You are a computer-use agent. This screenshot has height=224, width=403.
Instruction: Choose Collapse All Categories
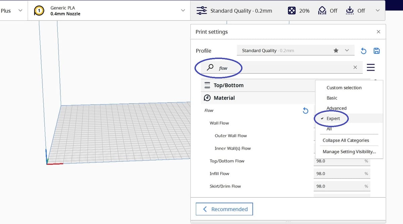[x=346, y=140]
